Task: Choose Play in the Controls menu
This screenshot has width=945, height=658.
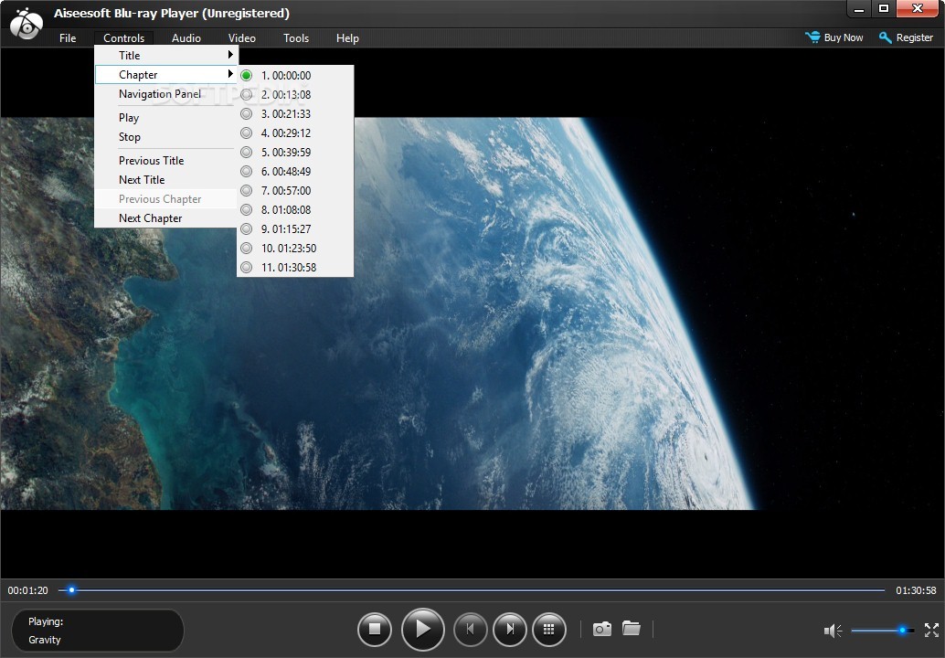Action: point(165,118)
